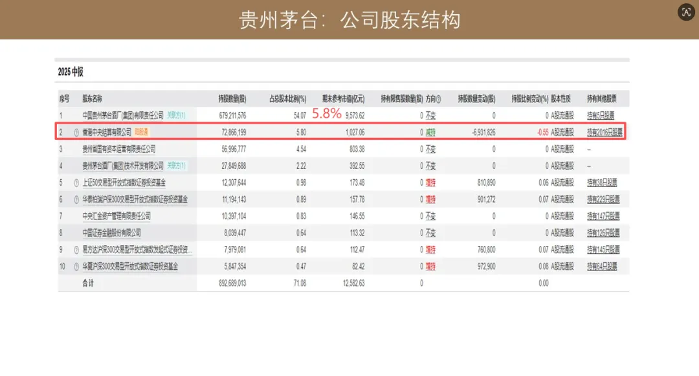
Task: Click info icon beside 华夏沪深300 fund
Action: 76,267
